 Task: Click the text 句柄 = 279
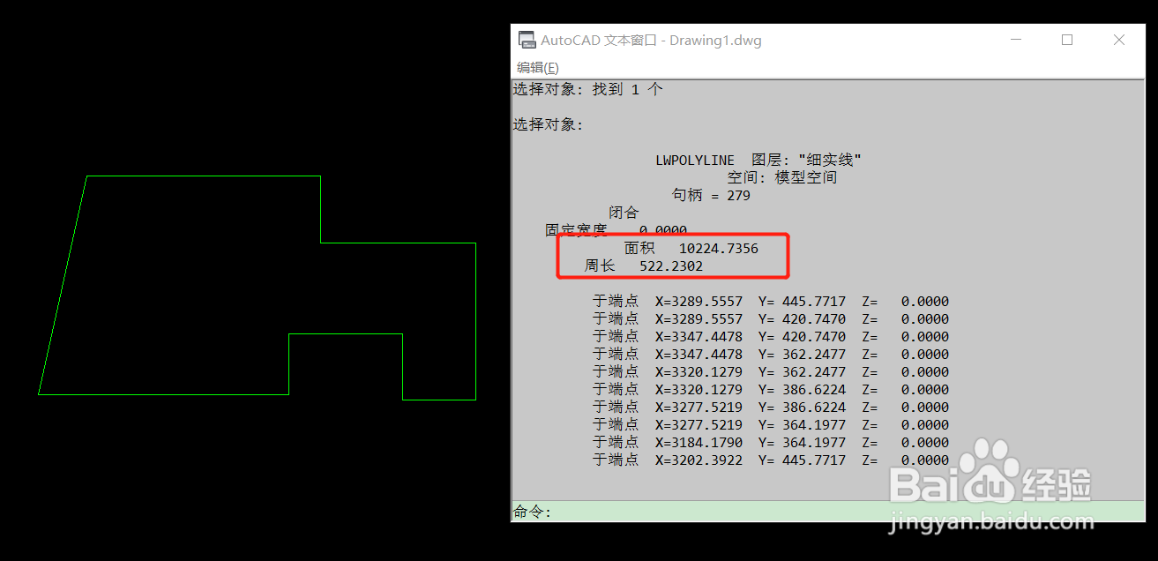tap(711, 196)
